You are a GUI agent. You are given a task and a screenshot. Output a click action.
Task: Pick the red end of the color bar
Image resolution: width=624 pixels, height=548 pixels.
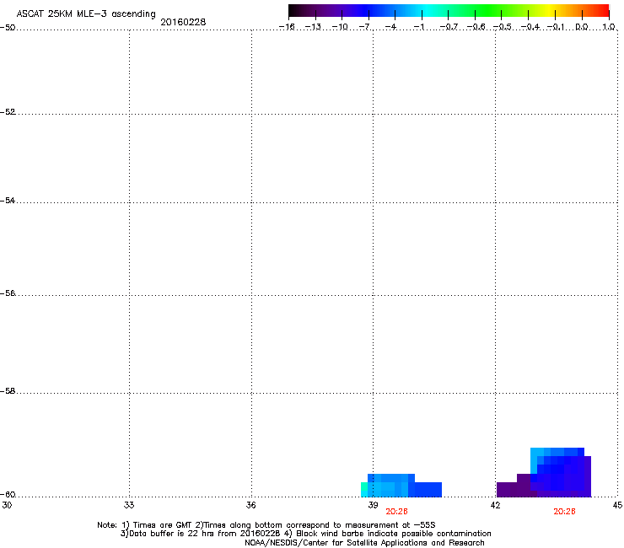601,10
